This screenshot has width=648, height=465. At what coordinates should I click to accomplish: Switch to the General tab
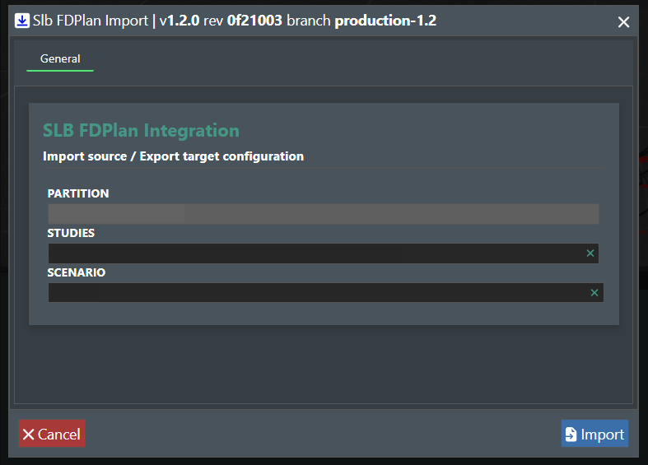pos(60,59)
